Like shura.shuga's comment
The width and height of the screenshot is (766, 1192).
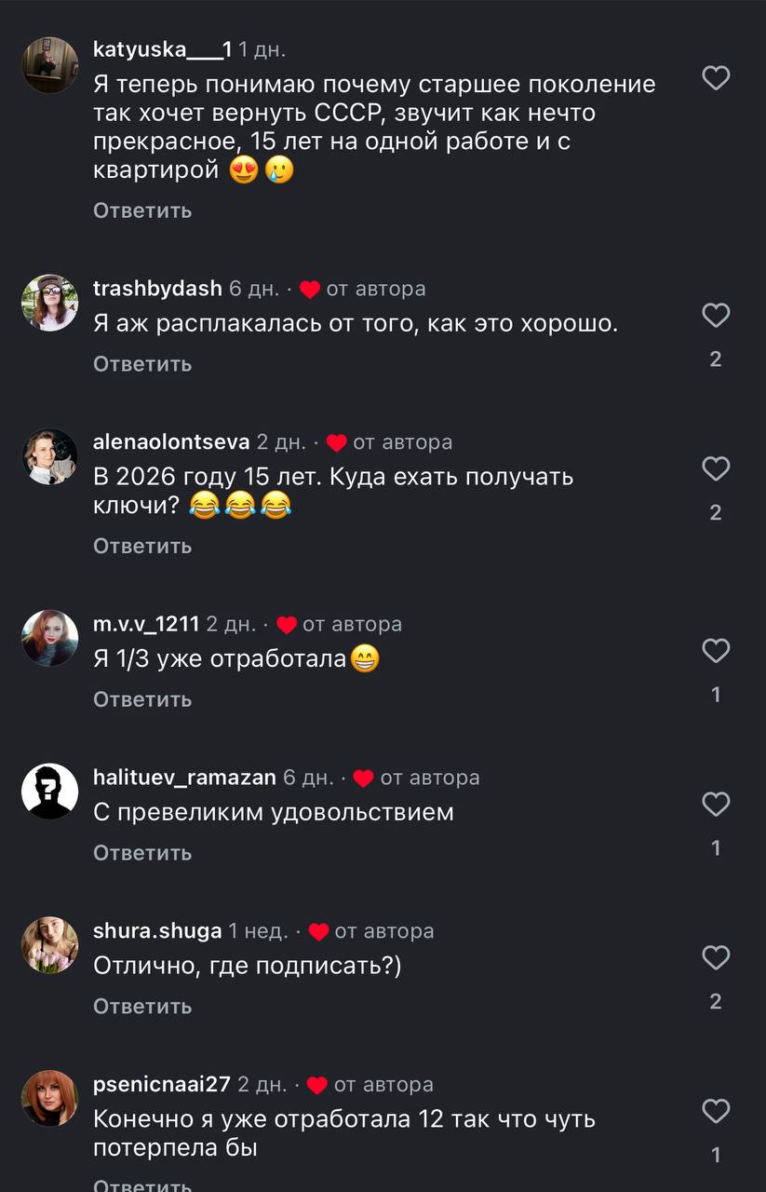715,958
